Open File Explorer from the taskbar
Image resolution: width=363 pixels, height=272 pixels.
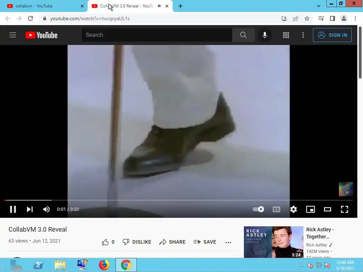coord(60,265)
